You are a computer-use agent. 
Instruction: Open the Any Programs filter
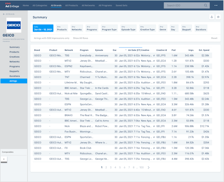pyautogui.click(x=92, y=28)
